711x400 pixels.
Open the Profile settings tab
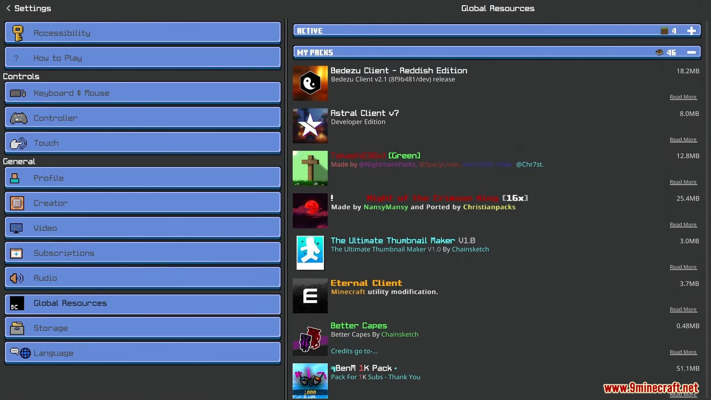(x=143, y=178)
